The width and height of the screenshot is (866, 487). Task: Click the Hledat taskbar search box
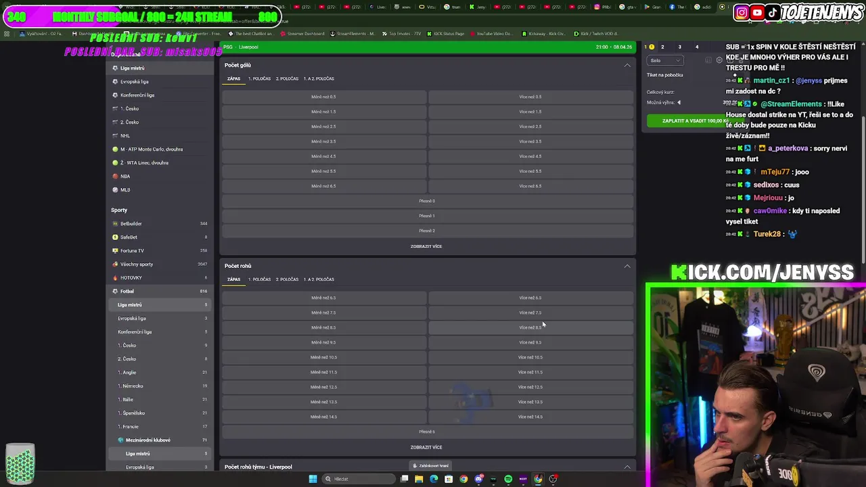357,479
